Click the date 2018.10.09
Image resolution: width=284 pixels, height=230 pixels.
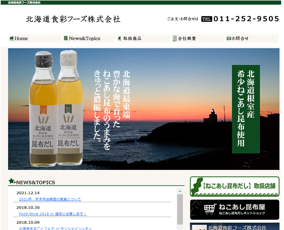coord(28,222)
